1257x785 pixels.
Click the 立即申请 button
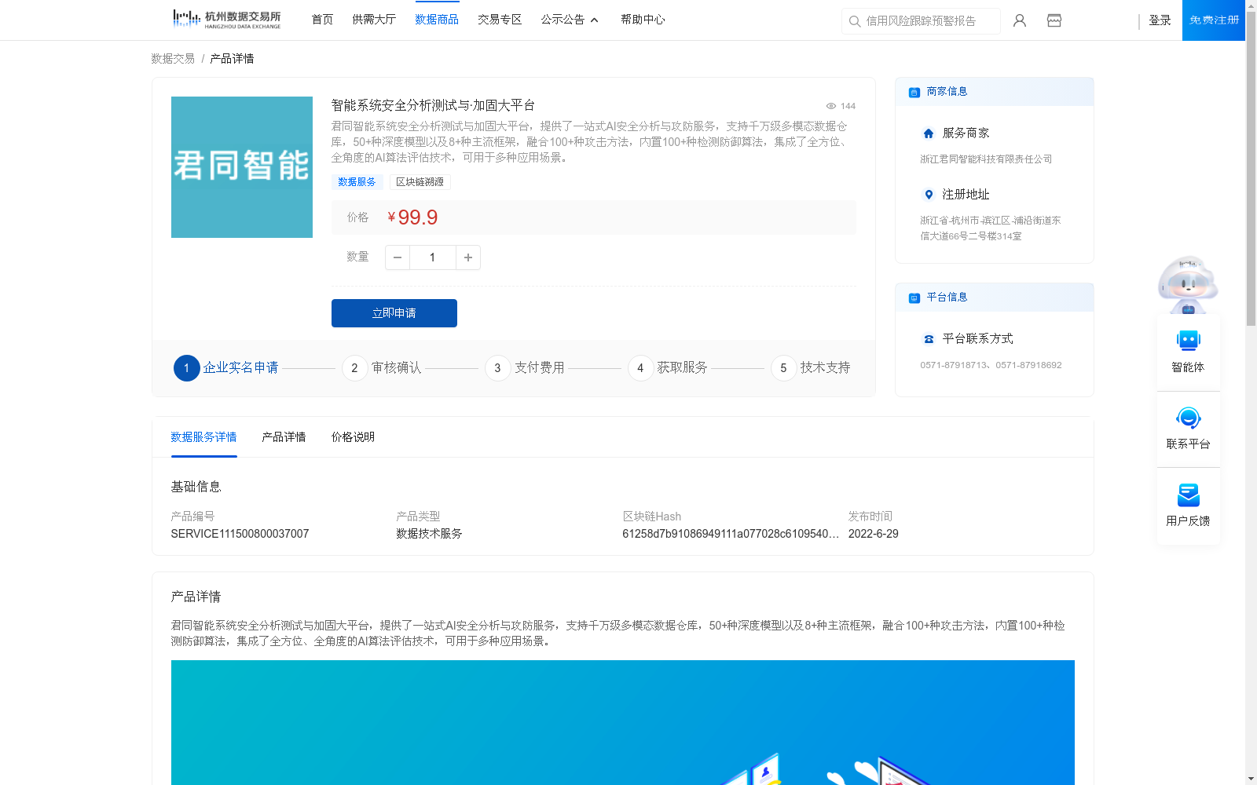coord(394,313)
